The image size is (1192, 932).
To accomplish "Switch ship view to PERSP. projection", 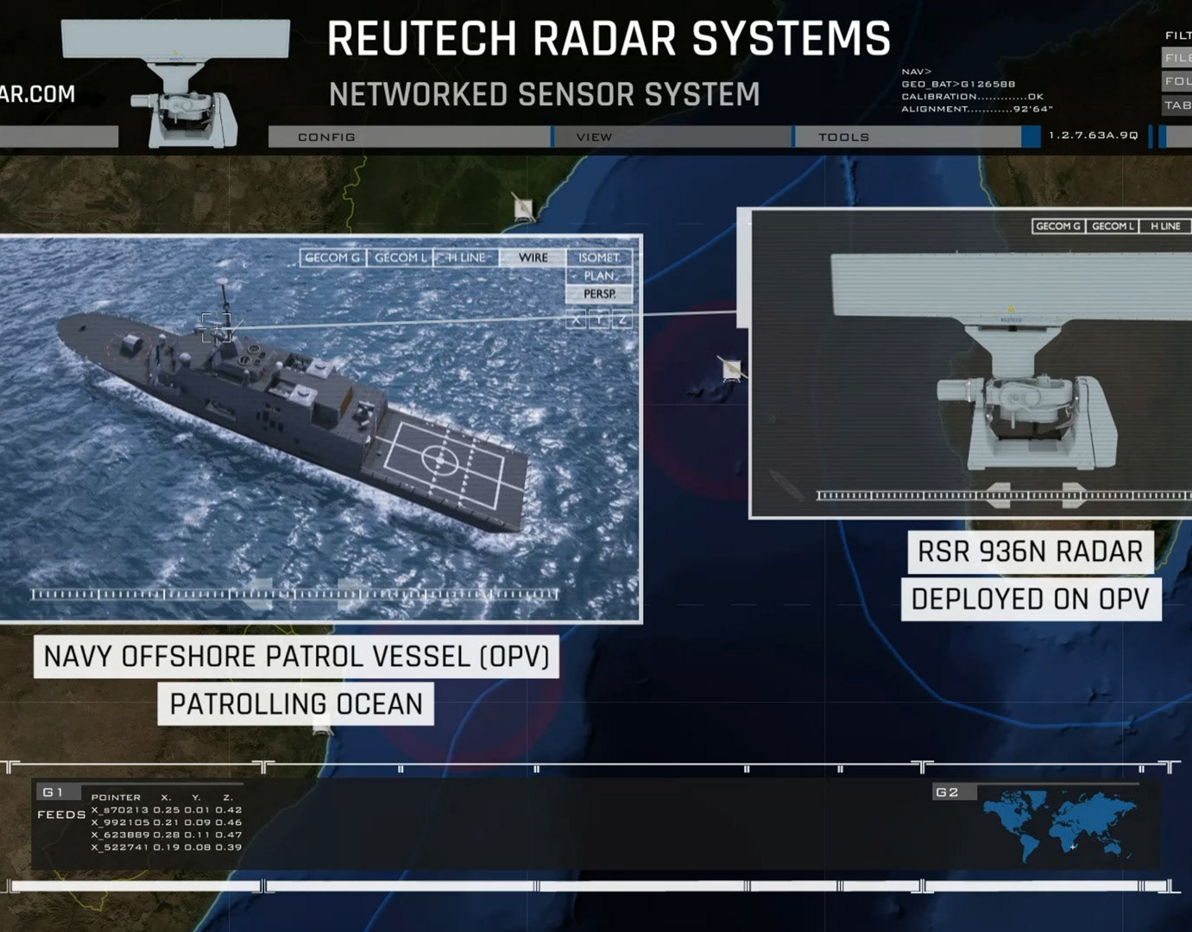I will click(599, 293).
